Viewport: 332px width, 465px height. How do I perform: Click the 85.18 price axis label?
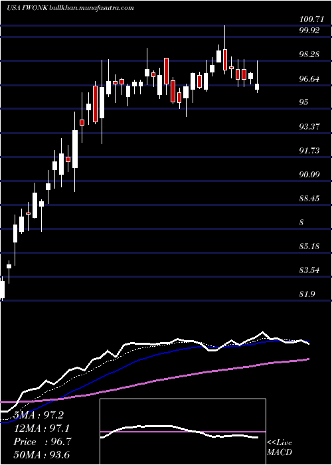tap(309, 246)
